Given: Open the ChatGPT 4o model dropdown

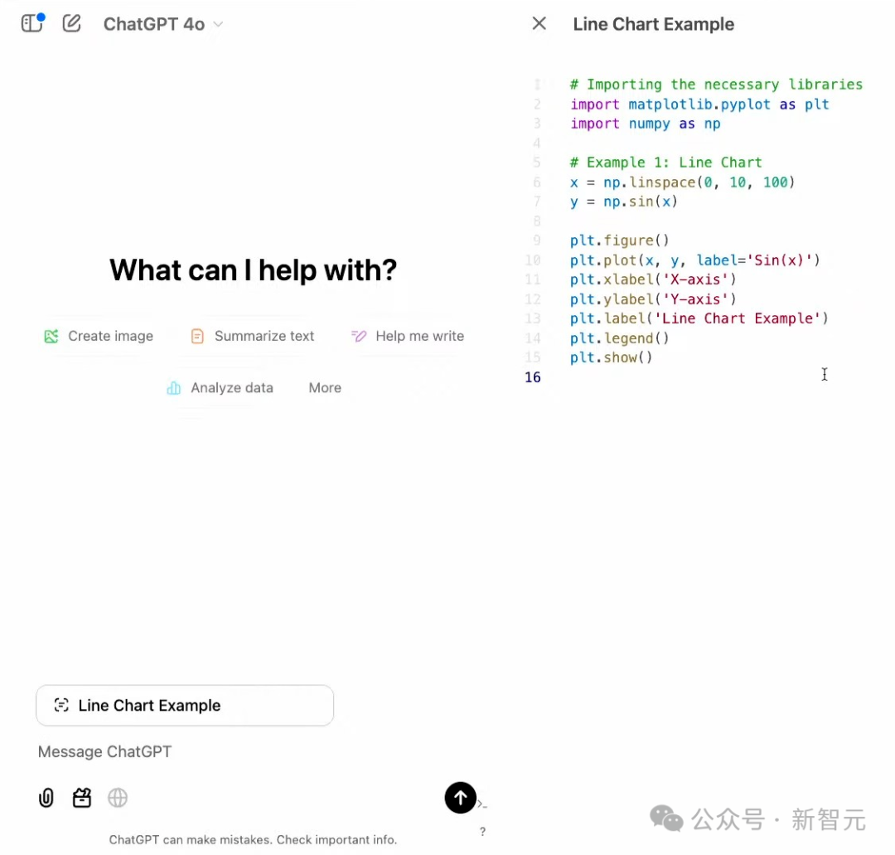Looking at the screenshot, I should tap(163, 25).
